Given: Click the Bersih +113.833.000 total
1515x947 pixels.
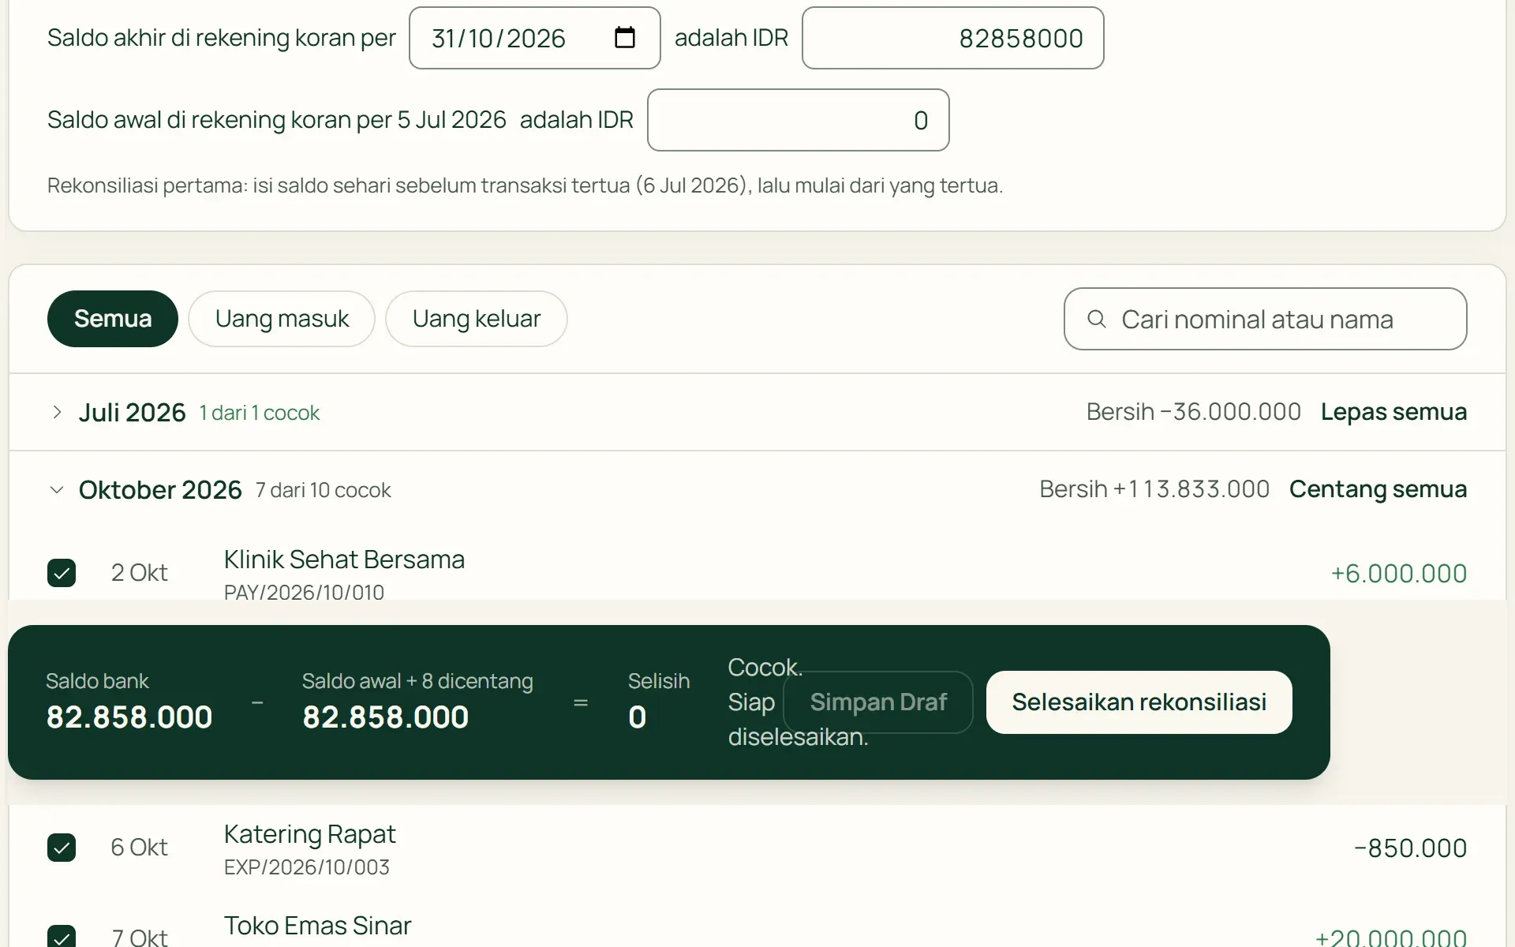Looking at the screenshot, I should click(1154, 489).
